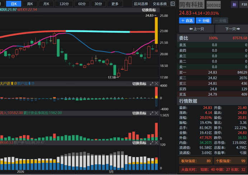Viewport: 248px width, 175px height.
Task: Open 切换指标 on the 大户进 panel
Action: (x=139, y=84)
